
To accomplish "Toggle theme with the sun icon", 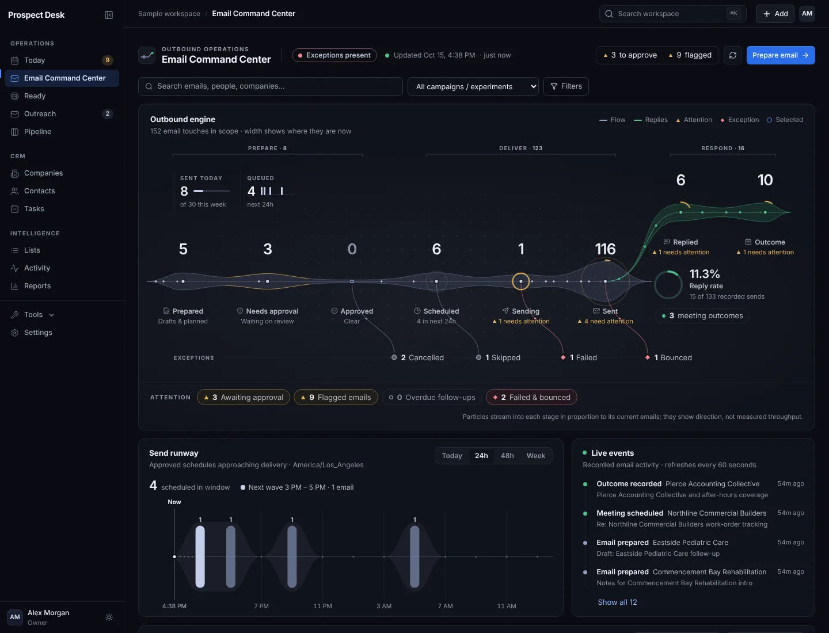I will (109, 617).
